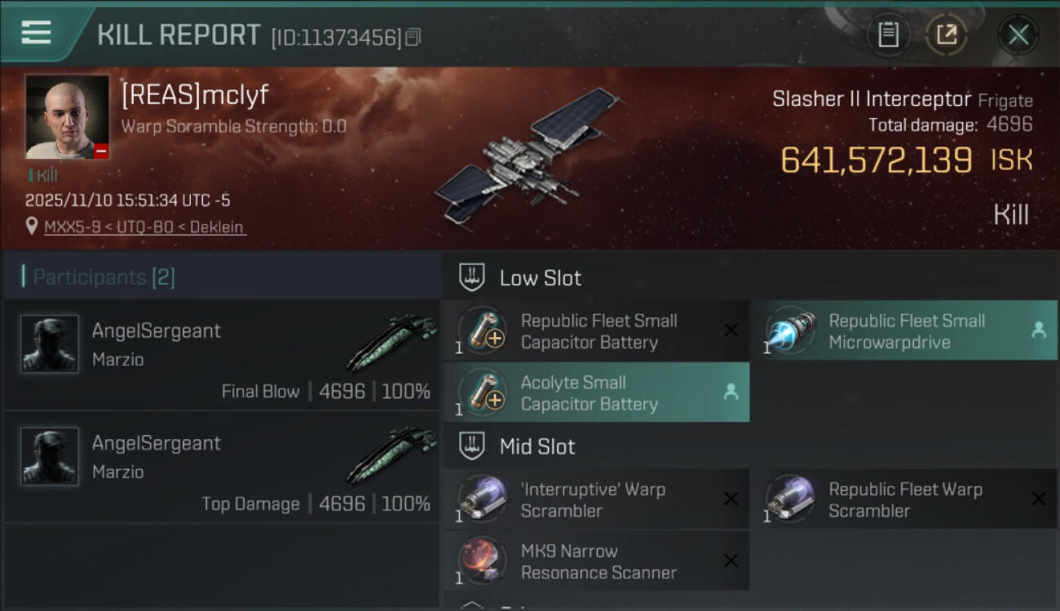Copy the kill report ID
Viewport: 1060px width, 611px height.
tap(413, 37)
